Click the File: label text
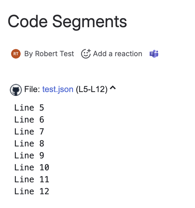195x208 pixels. (32, 89)
